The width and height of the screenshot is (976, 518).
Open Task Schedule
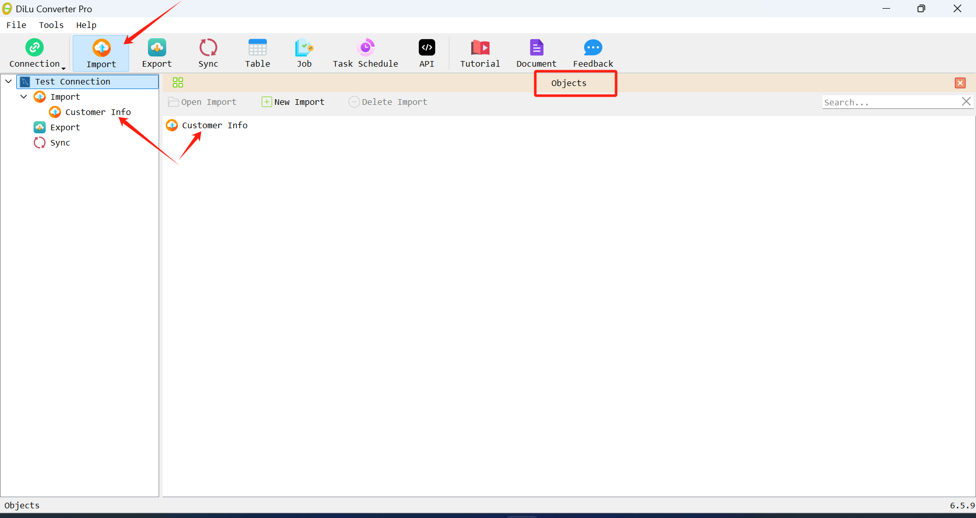tap(365, 53)
